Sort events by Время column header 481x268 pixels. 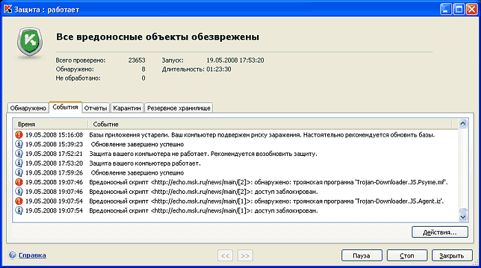coord(51,124)
